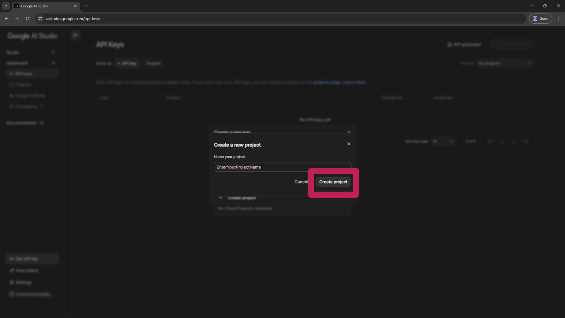Click the Google AI Studio logo
The height and width of the screenshot is (318, 565).
(x=32, y=36)
